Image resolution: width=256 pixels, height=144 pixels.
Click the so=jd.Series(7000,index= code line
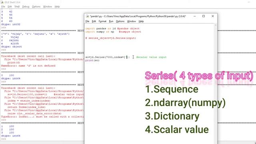(x=108, y=57)
